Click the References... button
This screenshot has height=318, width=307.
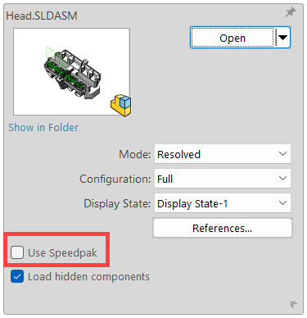(x=223, y=228)
